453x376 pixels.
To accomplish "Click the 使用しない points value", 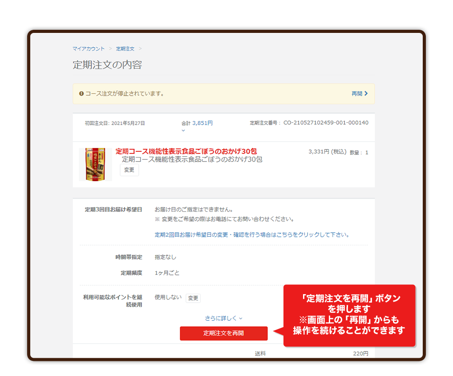I will click(168, 297).
